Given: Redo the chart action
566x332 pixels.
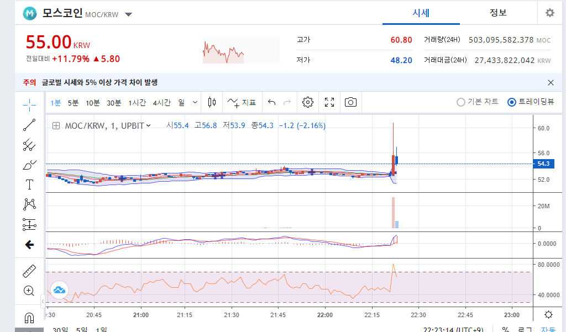Looking at the screenshot, I should pyautogui.click(x=287, y=103).
